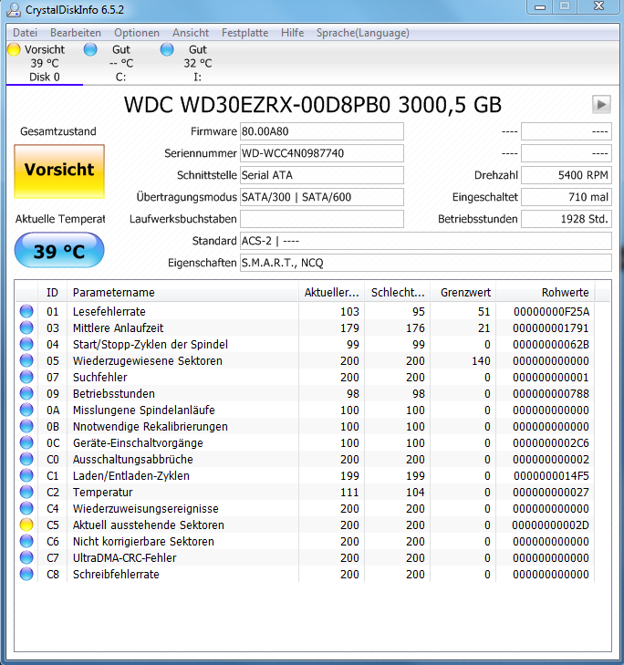Open the Datei menu
The height and width of the screenshot is (665, 624).
(x=25, y=33)
